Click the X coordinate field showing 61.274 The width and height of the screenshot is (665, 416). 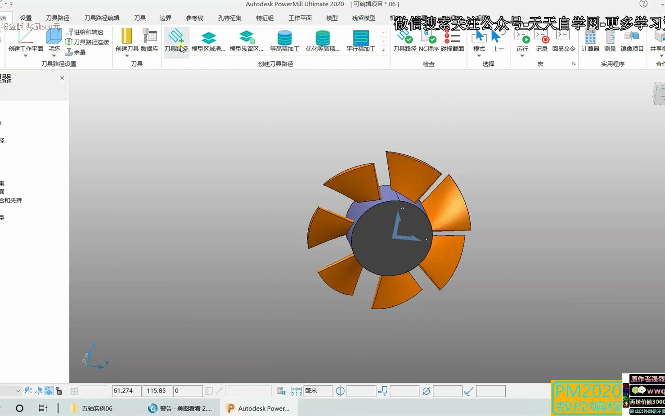(127, 391)
